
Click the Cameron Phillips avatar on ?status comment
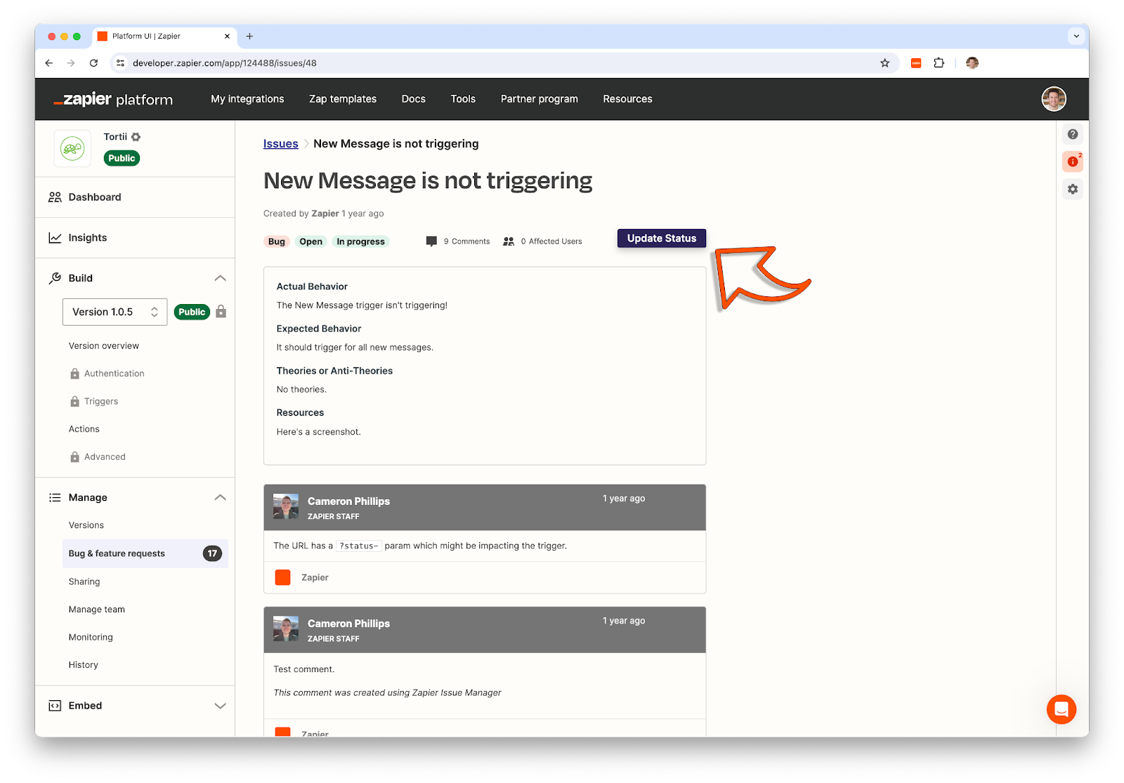coord(286,507)
